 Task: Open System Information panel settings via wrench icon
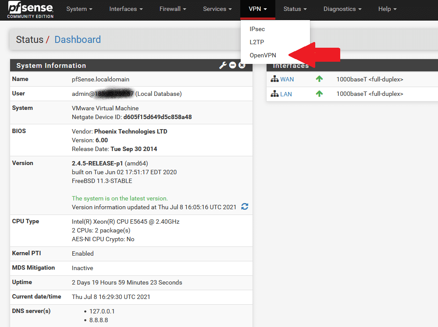[223, 65]
